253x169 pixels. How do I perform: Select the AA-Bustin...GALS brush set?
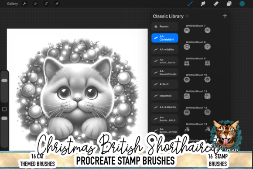(165, 119)
